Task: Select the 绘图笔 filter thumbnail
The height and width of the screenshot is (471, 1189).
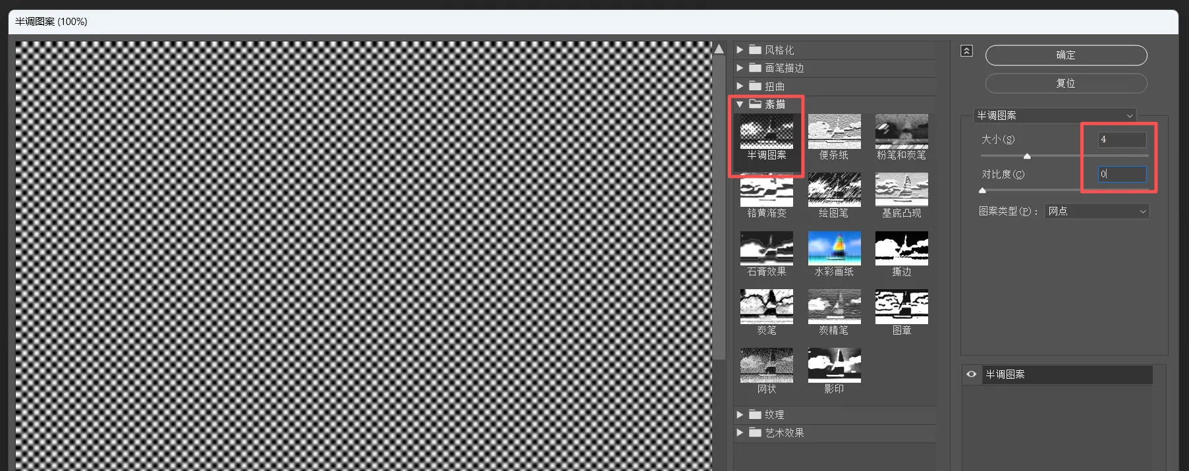Action: tap(834, 190)
